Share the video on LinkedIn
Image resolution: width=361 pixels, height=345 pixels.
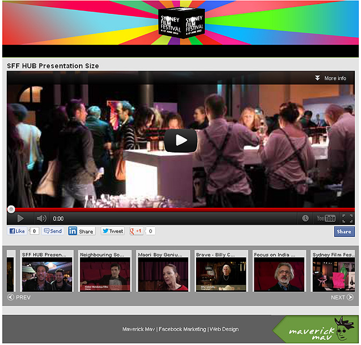coord(82,231)
